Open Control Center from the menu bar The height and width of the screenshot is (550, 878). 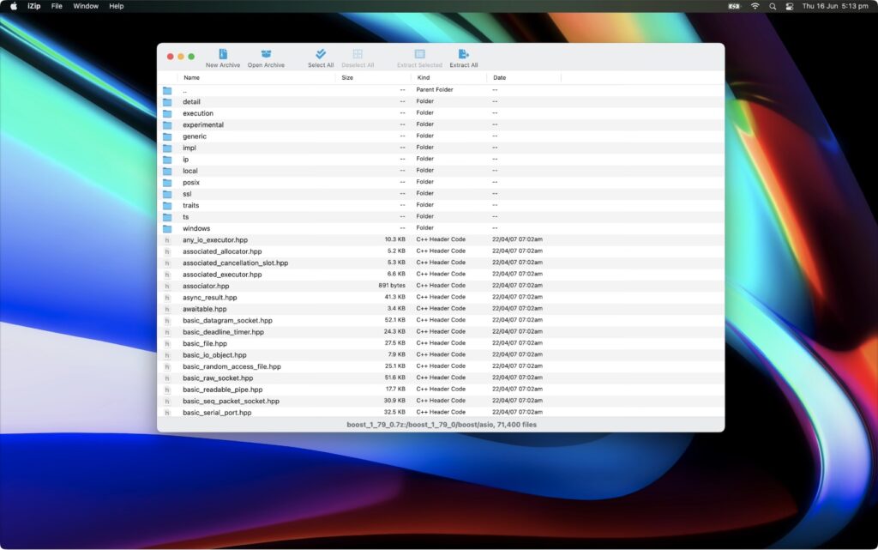[x=791, y=6]
